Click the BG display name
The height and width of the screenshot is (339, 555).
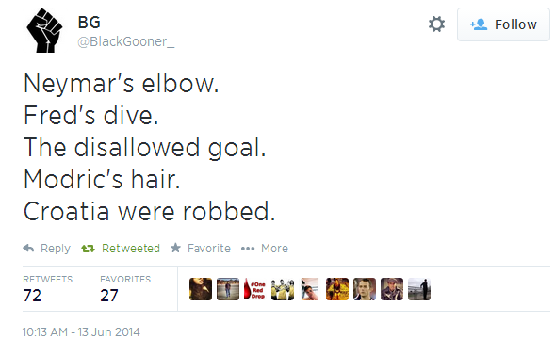coord(90,23)
